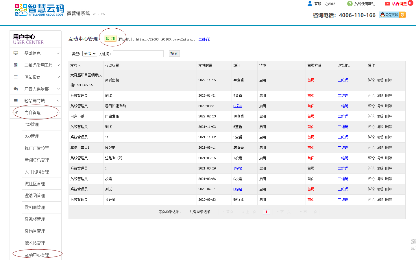This screenshot has height=260, width=416.
Task: Click the 智慧云码 logo
Action: 39,10
